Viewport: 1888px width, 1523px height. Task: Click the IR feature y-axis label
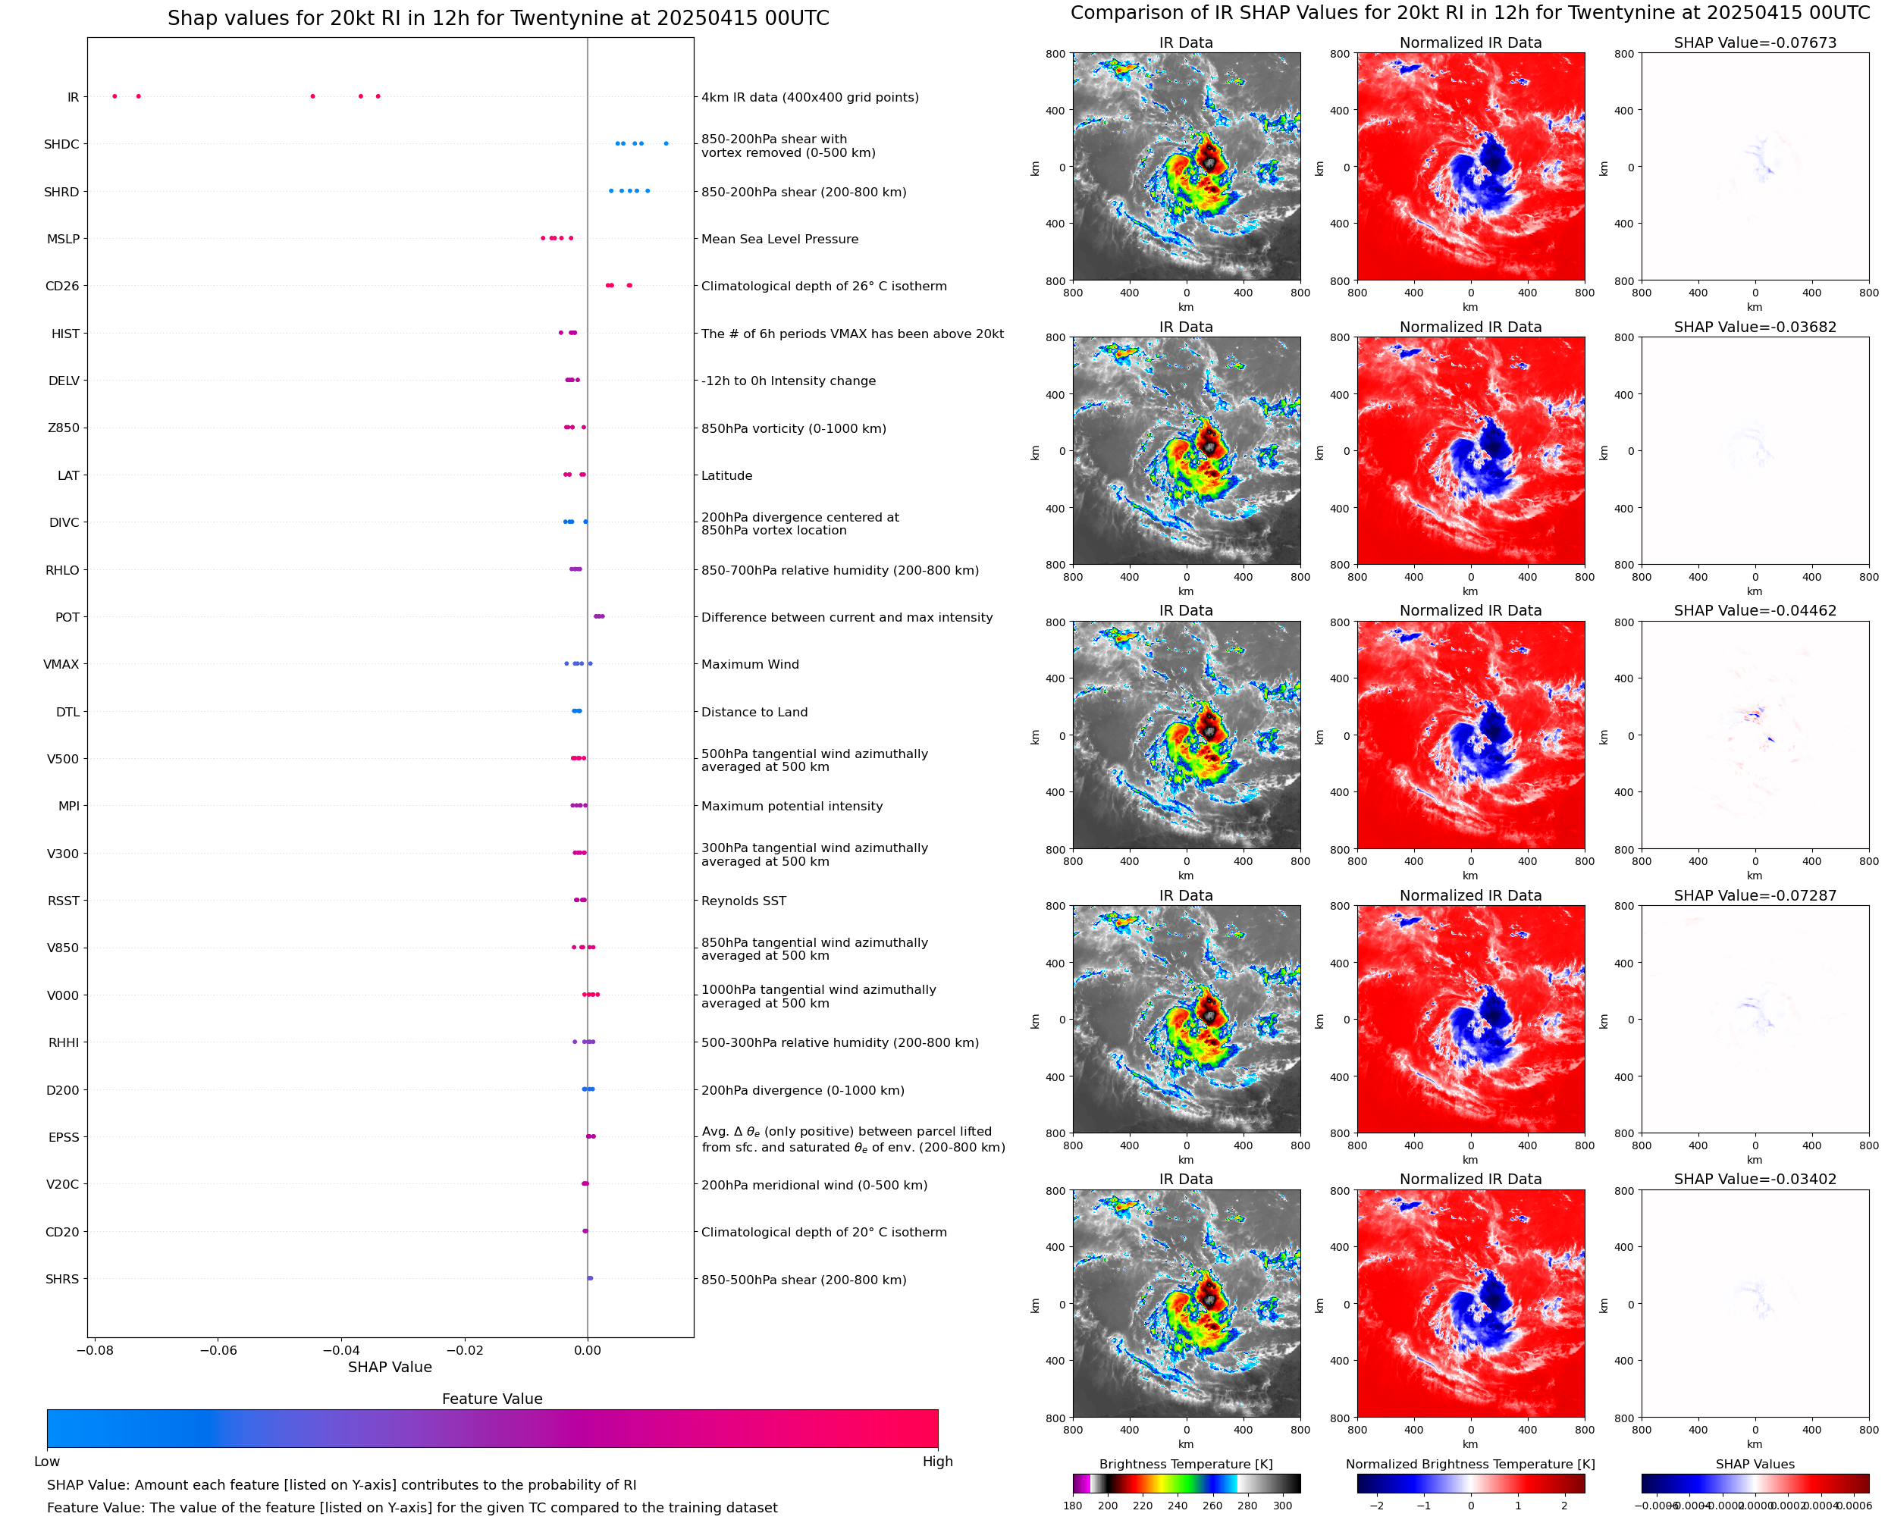click(x=73, y=97)
